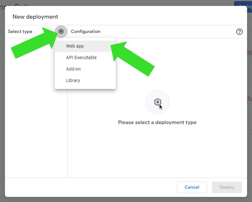Viewport: 252px width, 202px height.
Task: Click the upper red link at right edge
Action: point(249,52)
